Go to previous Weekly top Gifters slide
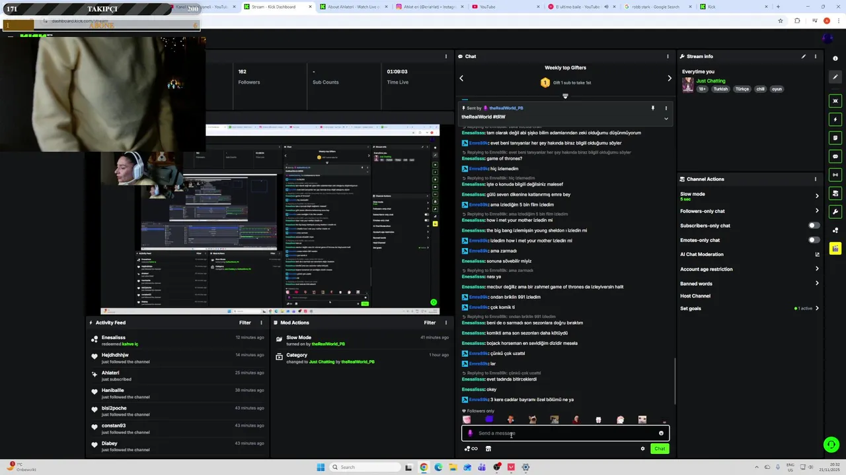Screen dimensions: 846x475 click(461, 78)
